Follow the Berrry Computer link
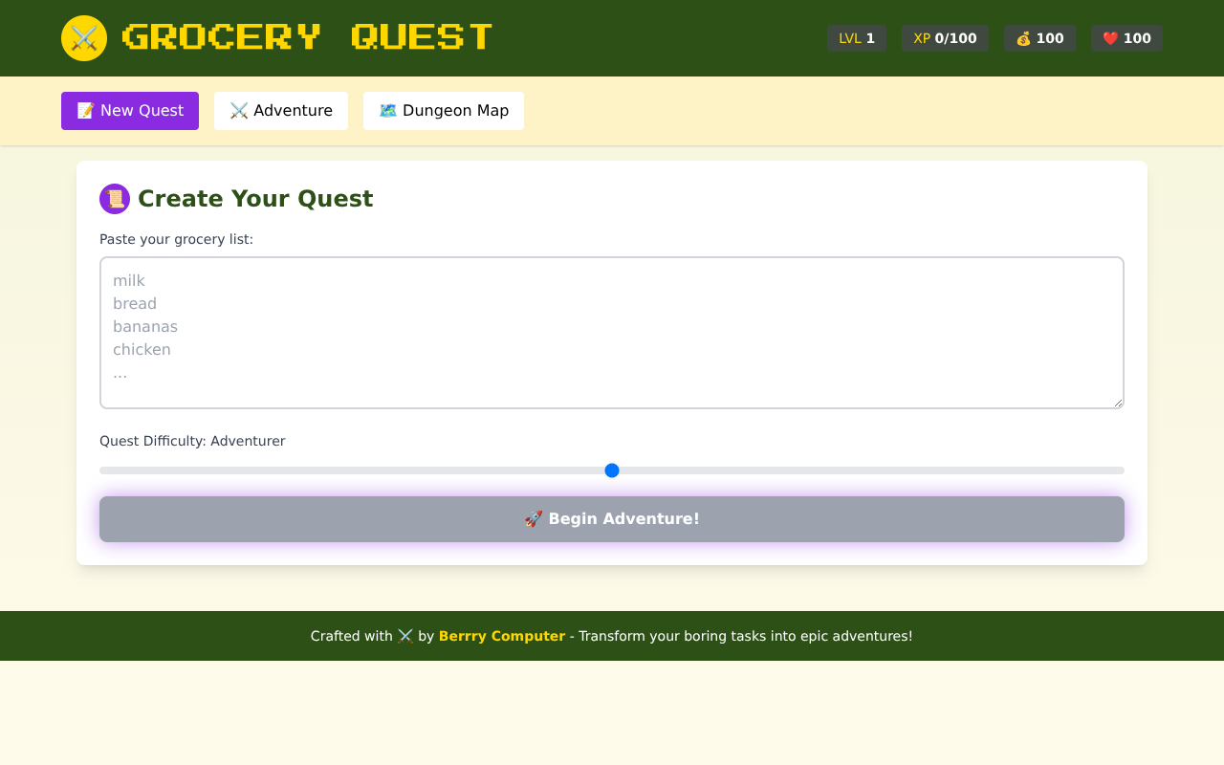Image resolution: width=1224 pixels, height=765 pixels. click(x=502, y=636)
